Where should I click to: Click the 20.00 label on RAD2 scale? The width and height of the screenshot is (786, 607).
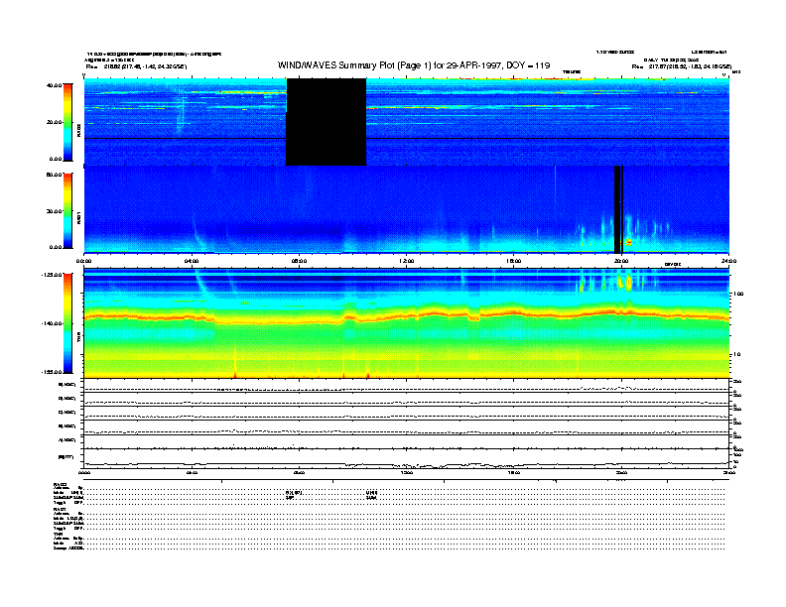tap(54, 122)
